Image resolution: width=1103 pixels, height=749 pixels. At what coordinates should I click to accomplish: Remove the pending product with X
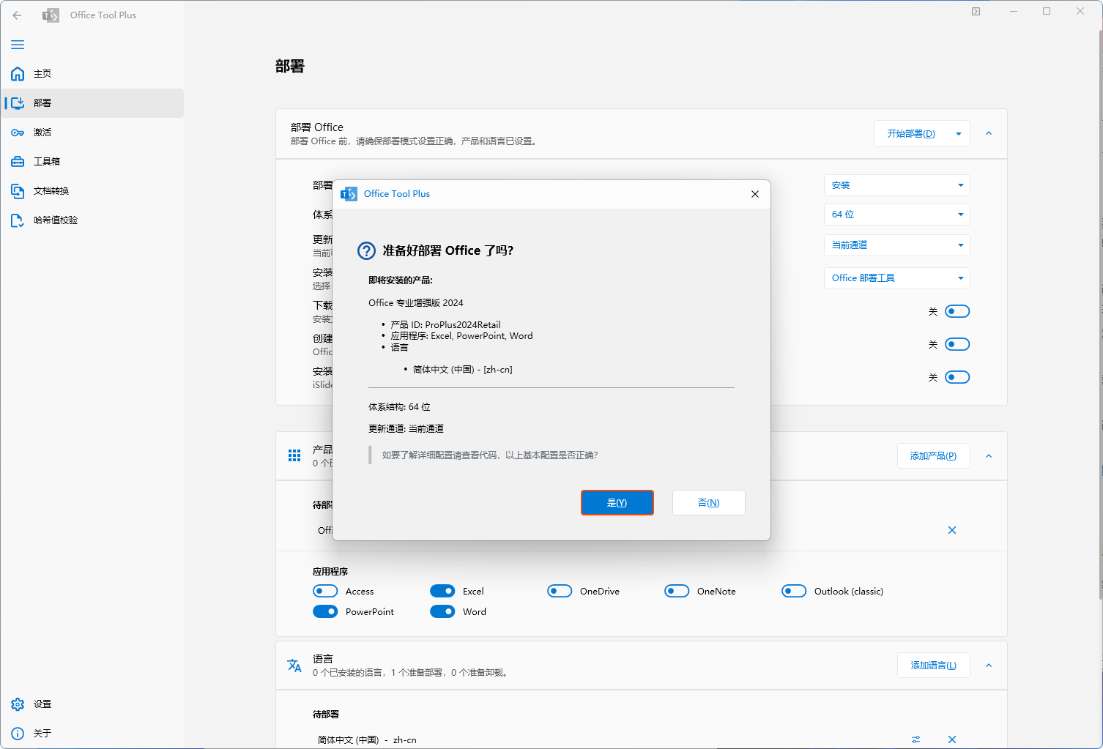click(952, 530)
